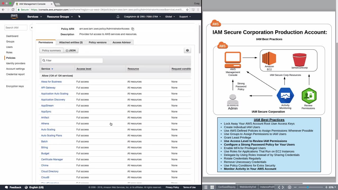
Task: Open Encryption keys in the sidebar
Action: point(15,86)
